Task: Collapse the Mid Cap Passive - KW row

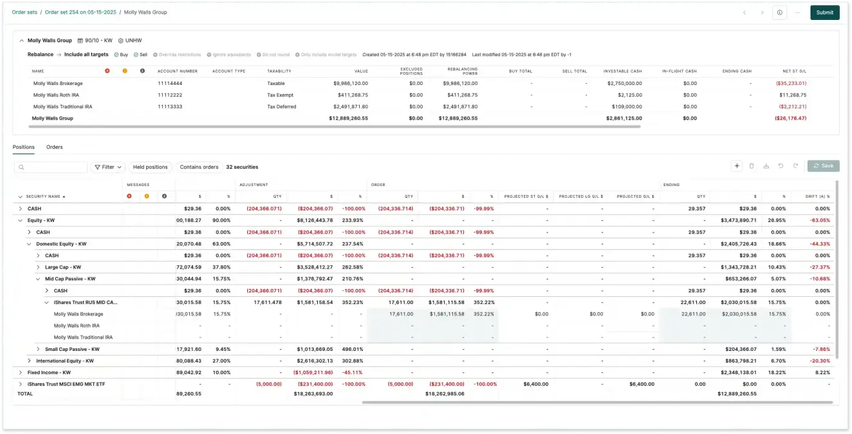Action: [38, 279]
